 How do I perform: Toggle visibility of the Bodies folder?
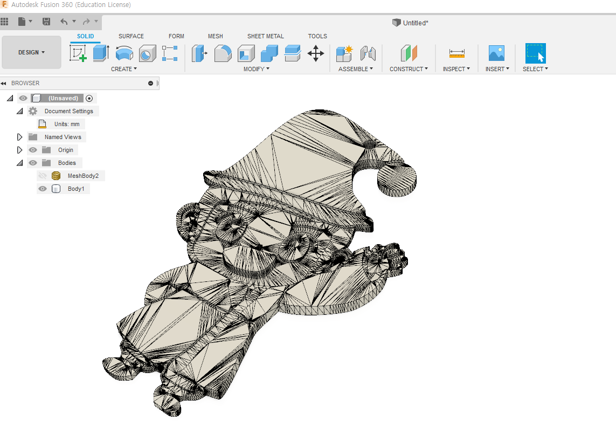[33, 163]
